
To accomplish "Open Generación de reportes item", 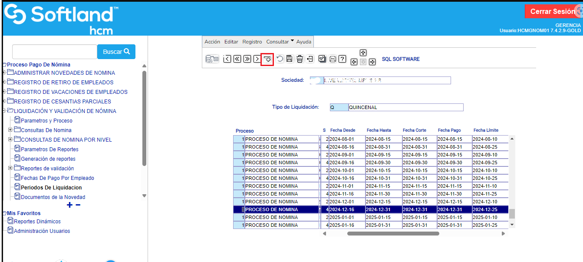I will [x=48, y=159].
